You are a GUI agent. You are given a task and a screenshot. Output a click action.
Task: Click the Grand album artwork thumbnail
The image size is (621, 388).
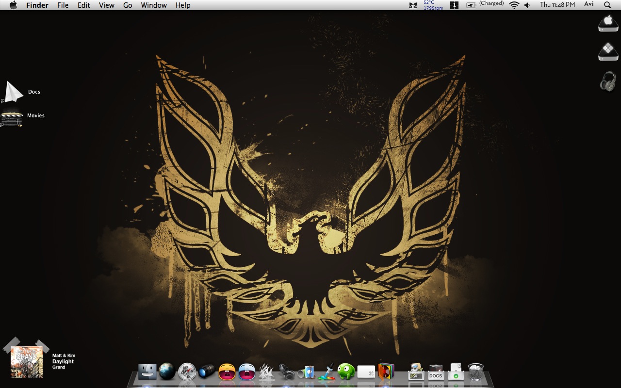[x=27, y=362]
